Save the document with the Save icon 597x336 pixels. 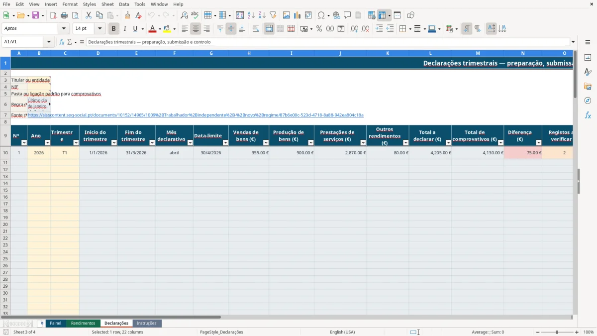35,15
